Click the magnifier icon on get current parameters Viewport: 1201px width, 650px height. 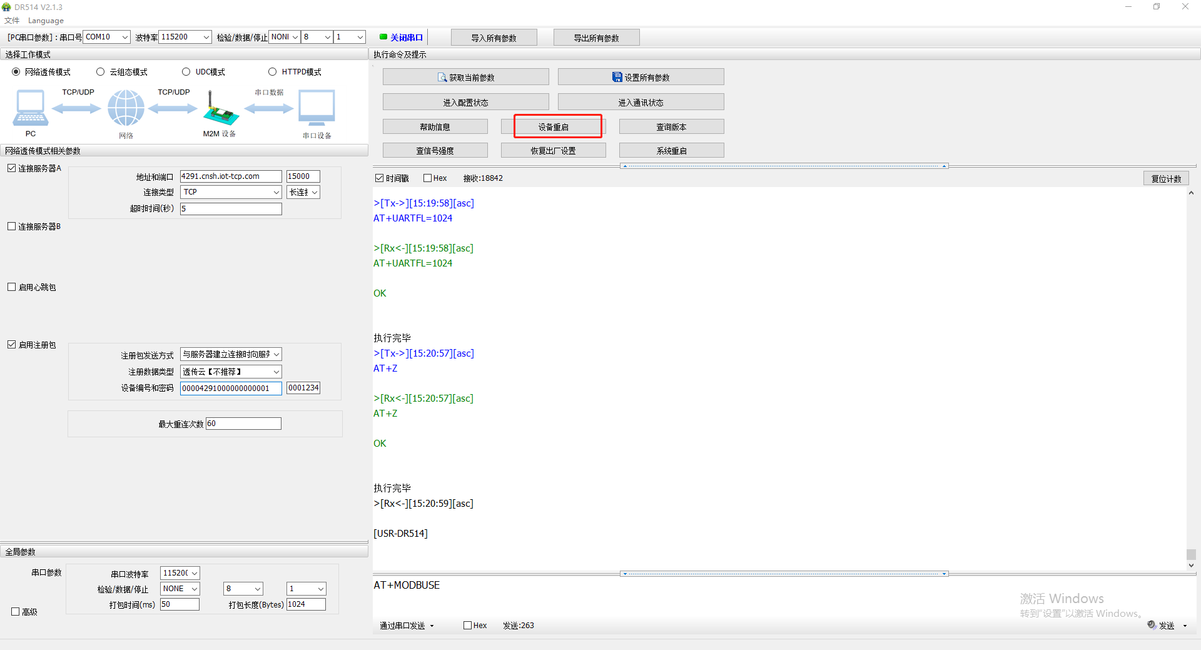[x=442, y=78]
